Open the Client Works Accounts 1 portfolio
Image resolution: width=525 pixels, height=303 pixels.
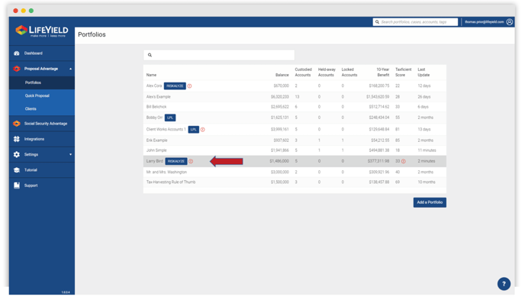[x=166, y=130]
